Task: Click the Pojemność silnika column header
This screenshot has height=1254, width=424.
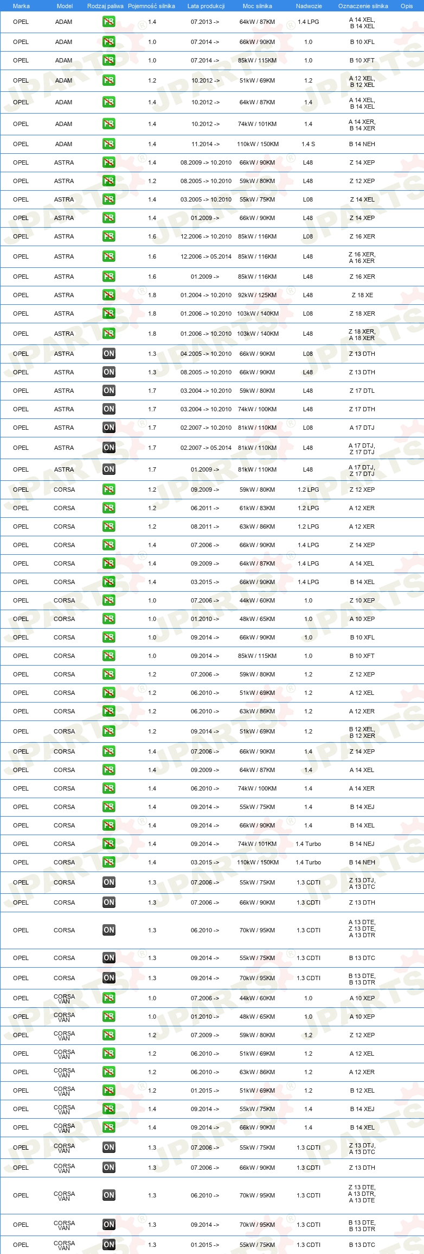Action: tap(151, 6)
